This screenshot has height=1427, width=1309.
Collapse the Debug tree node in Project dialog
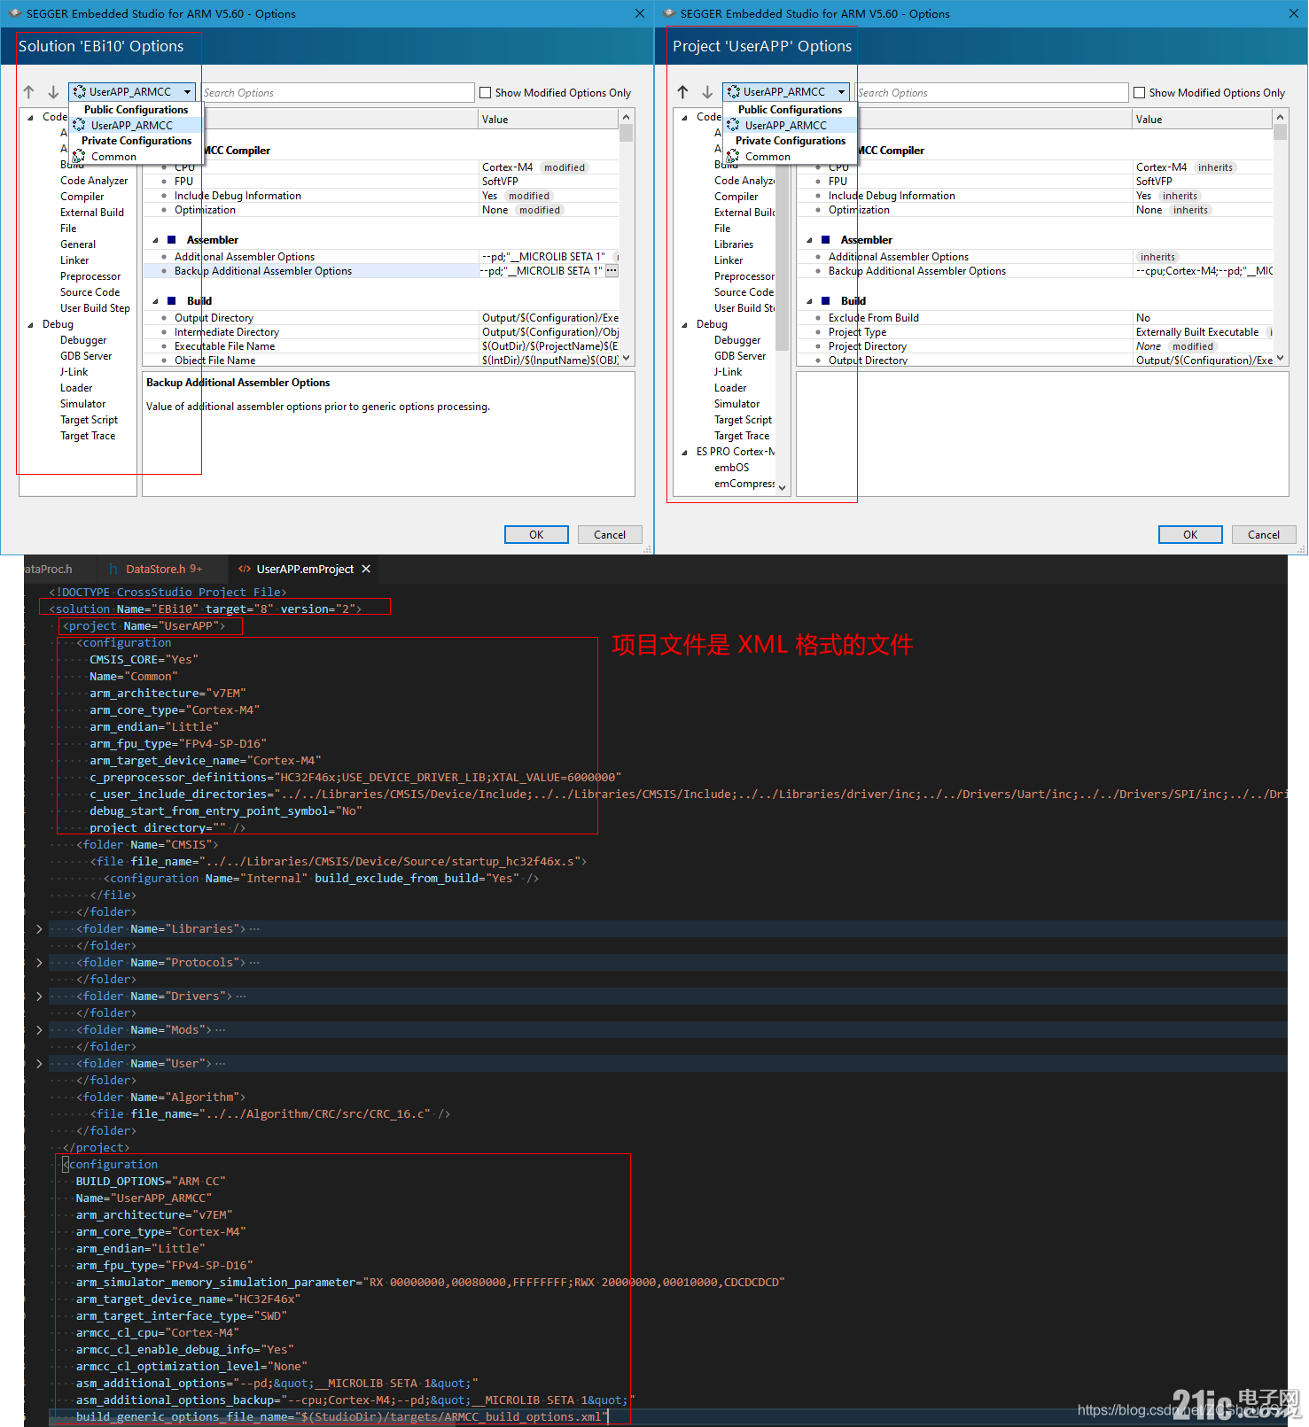click(x=685, y=324)
